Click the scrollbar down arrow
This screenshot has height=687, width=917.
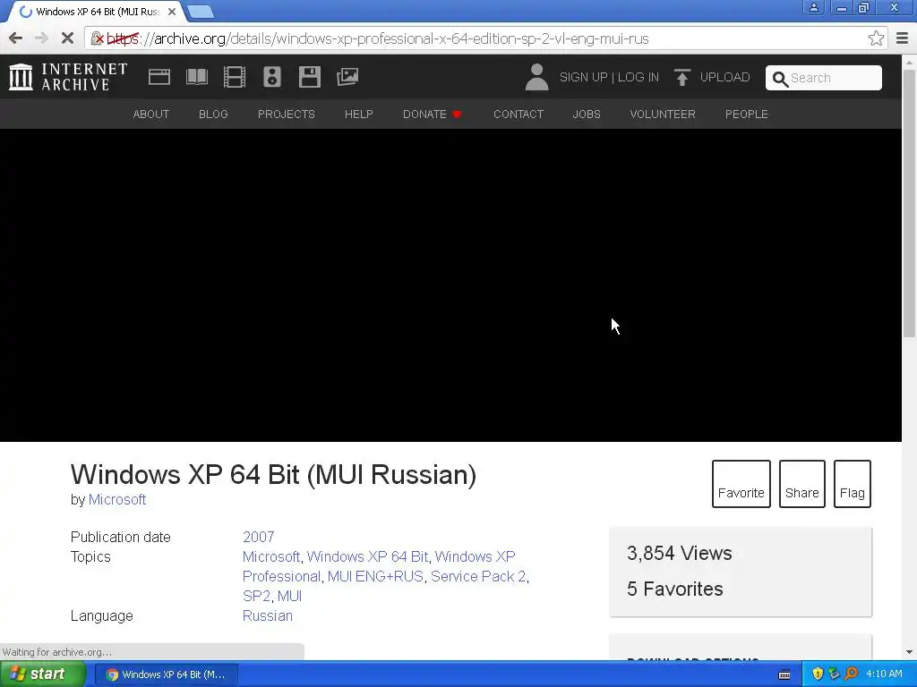click(909, 652)
